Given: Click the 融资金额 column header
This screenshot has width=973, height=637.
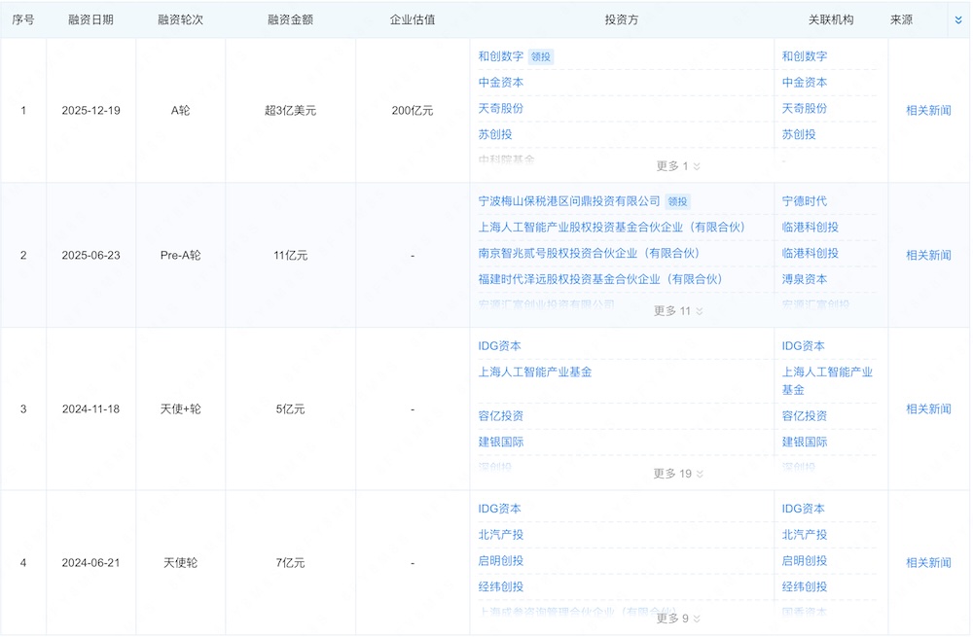Looking at the screenshot, I should 290,19.
